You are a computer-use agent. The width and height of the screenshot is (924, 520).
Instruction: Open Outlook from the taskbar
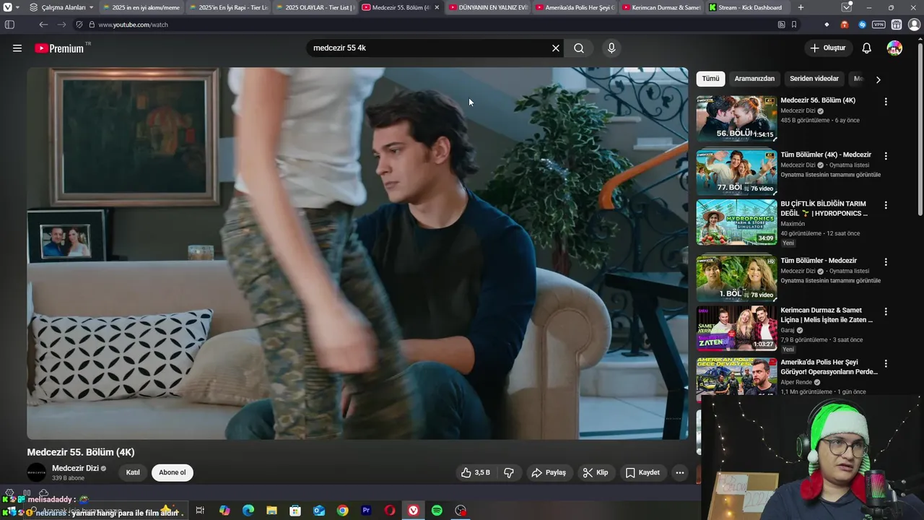(319, 511)
